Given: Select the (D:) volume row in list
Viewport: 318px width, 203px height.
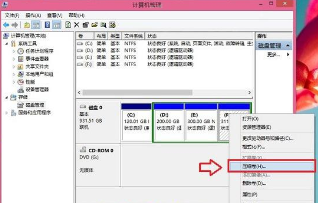Looking at the screenshot, I should pyautogui.click(x=165, y=50).
